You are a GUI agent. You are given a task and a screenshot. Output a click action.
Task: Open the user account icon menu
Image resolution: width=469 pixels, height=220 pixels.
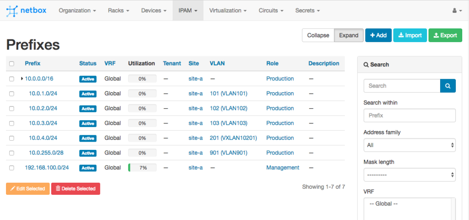coord(458,11)
